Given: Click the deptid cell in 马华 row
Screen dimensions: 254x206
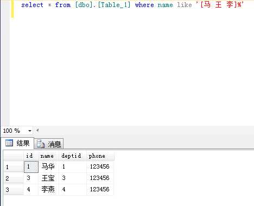Looking at the screenshot, I should tap(73, 166).
